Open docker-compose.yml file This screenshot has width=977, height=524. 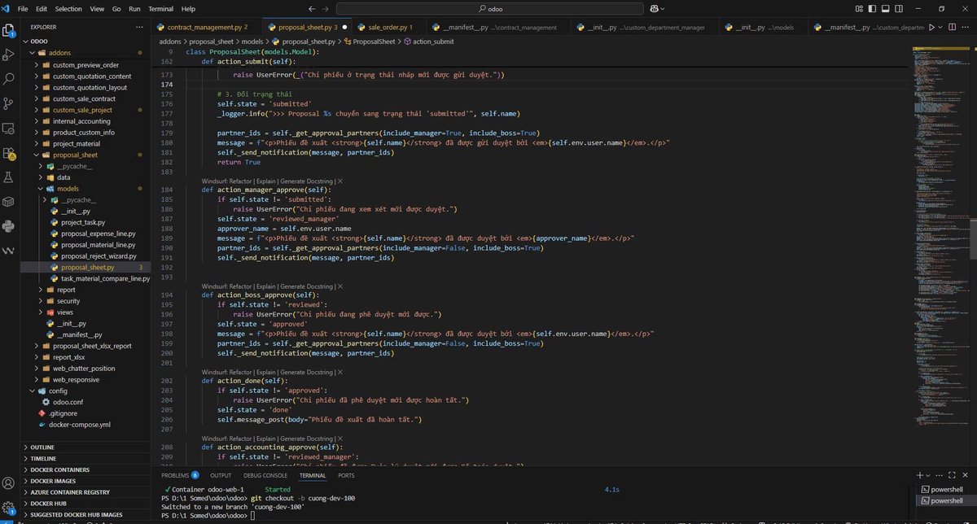pos(81,425)
